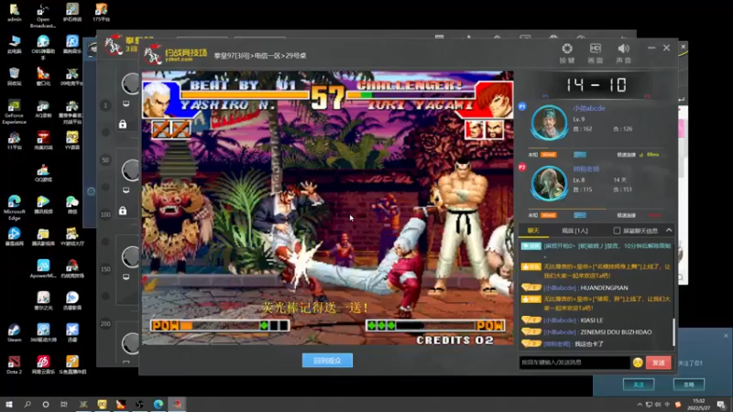
Task: Launch Steam from the desktop
Action: [14, 332]
